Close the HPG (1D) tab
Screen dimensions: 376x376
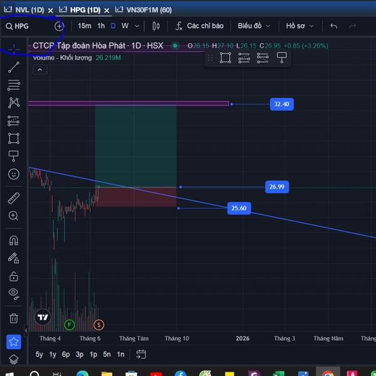(x=107, y=11)
